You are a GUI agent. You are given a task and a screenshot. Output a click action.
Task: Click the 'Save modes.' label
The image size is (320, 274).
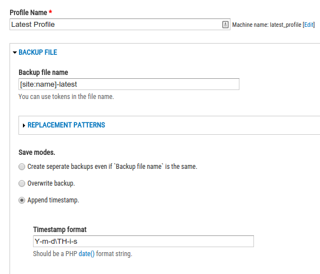(37, 153)
